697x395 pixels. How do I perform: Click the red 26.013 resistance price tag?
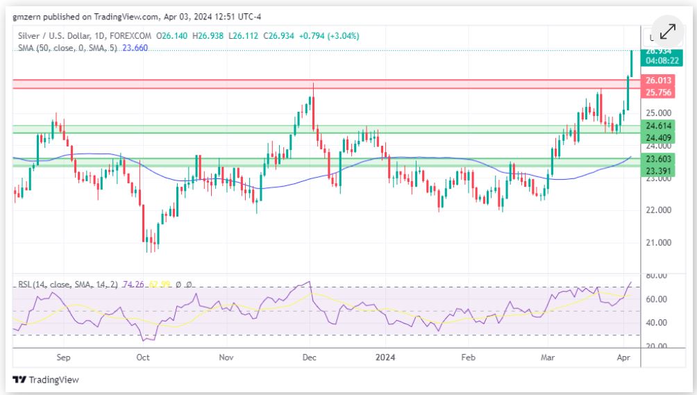(657, 81)
